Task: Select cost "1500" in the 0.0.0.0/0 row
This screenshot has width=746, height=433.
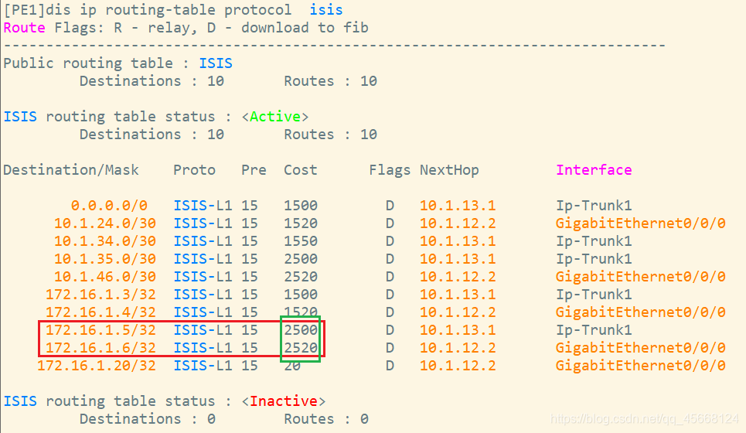Action: tap(301, 206)
